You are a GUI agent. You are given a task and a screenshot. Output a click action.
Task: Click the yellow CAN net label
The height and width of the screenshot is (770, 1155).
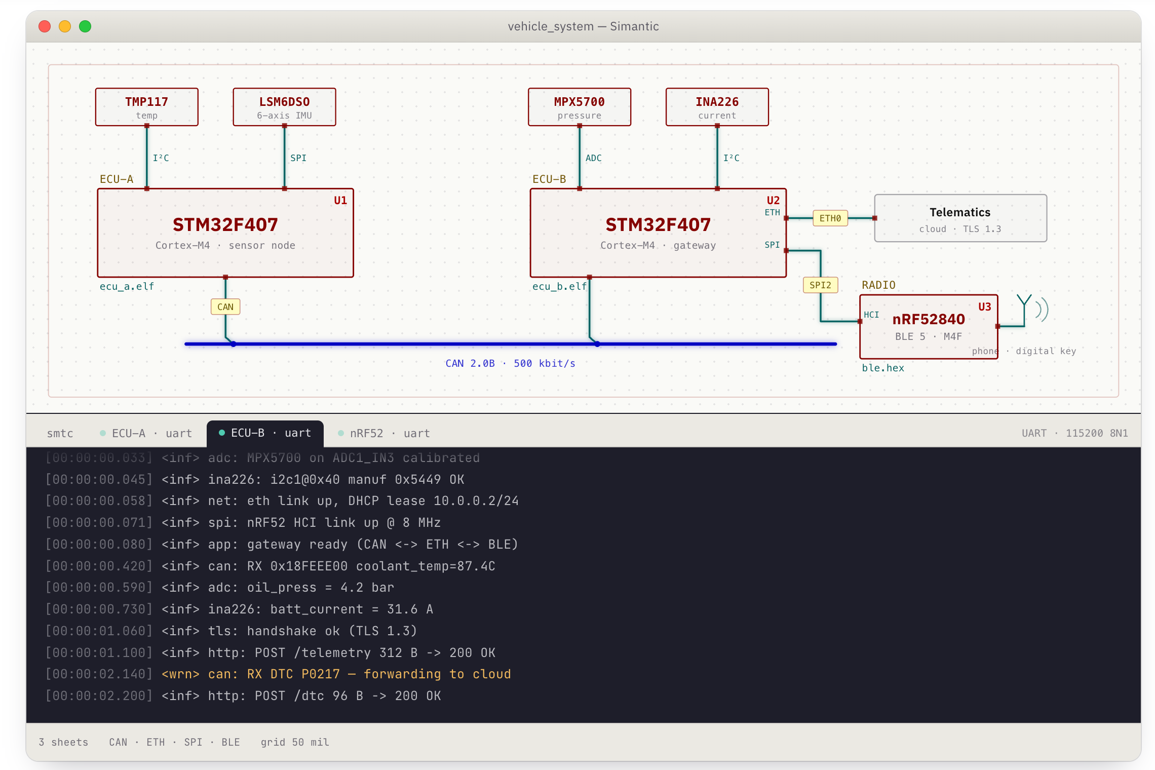point(225,307)
